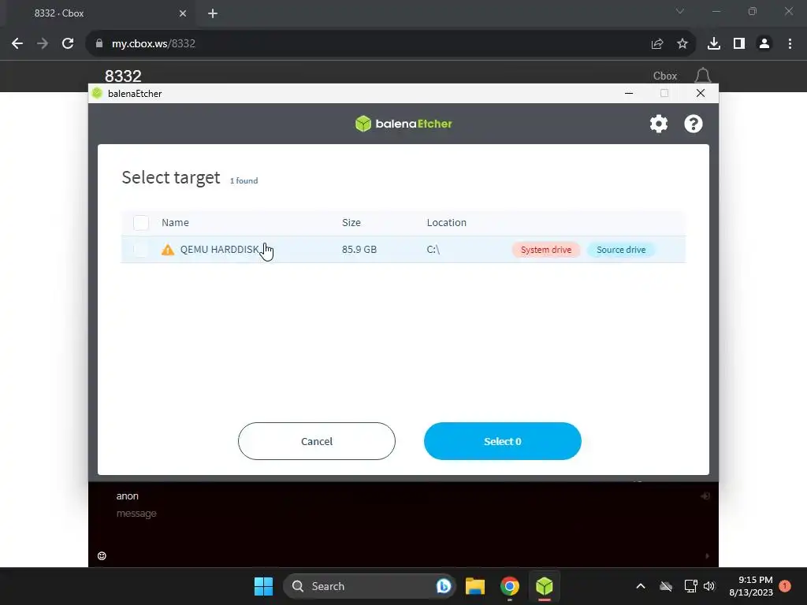This screenshot has height=605, width=807.
Task: Confirm with the Select 0 button
Action: pos(502,441)
